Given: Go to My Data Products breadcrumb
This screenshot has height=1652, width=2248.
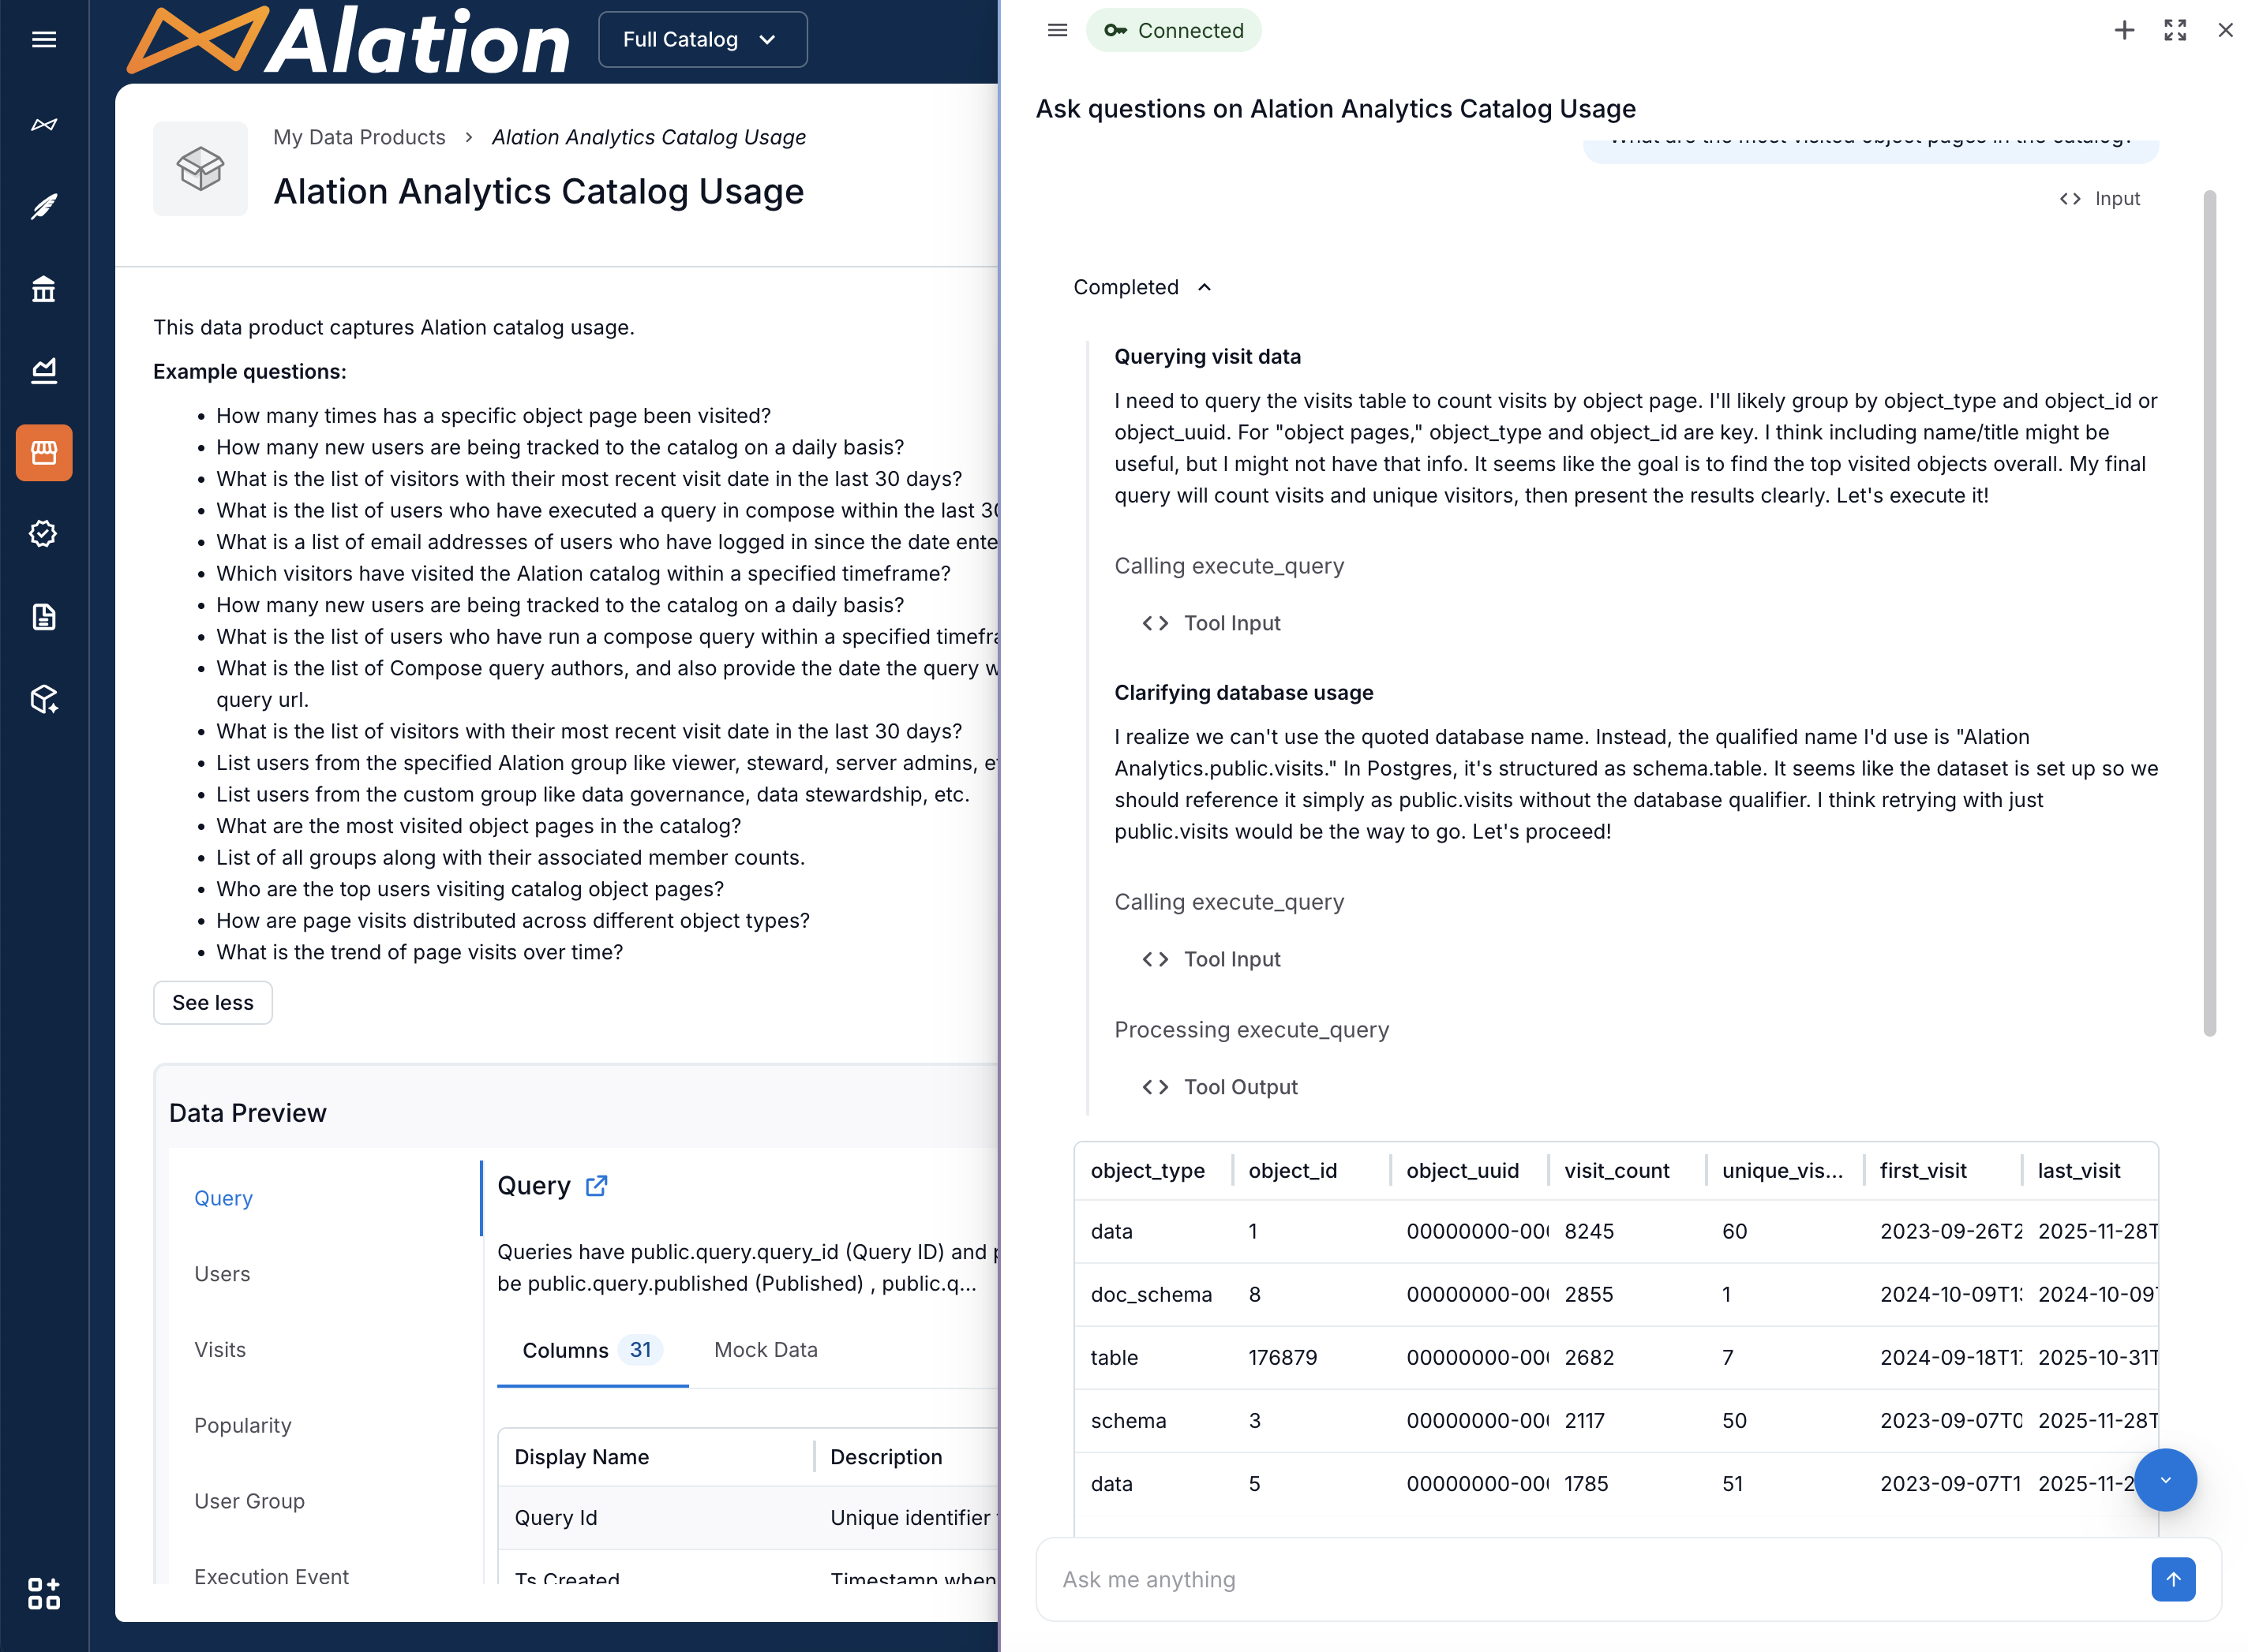Looking at the screenshot, I should pos(359,137).
